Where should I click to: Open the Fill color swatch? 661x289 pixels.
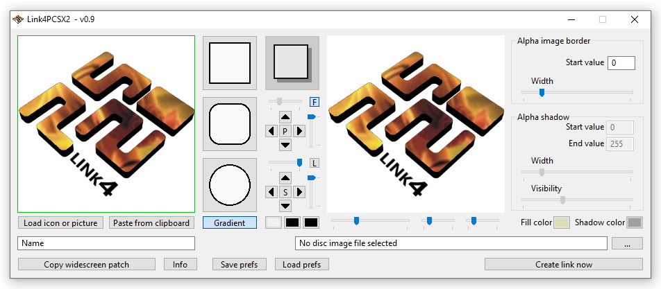[562, 222]
